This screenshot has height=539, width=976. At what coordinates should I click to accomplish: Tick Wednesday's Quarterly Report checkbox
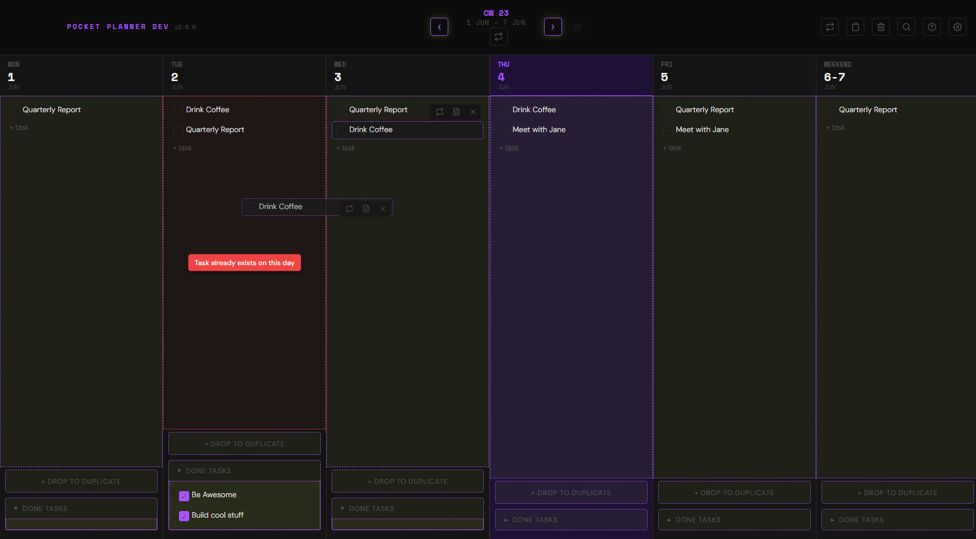coord(342,110)
